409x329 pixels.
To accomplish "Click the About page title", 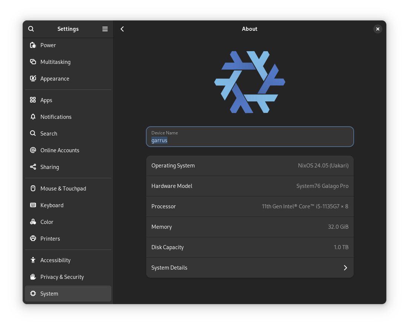I will pyautogui.click(x=250, y=29).
